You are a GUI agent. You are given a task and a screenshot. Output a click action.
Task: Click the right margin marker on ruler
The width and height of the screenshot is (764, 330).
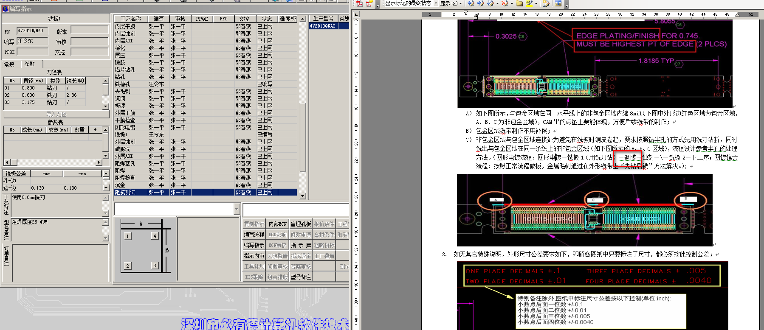tap(737, 15)
